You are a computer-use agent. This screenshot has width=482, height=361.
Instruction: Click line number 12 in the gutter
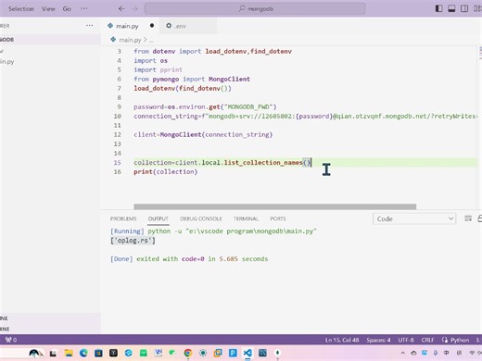[117, 134]
